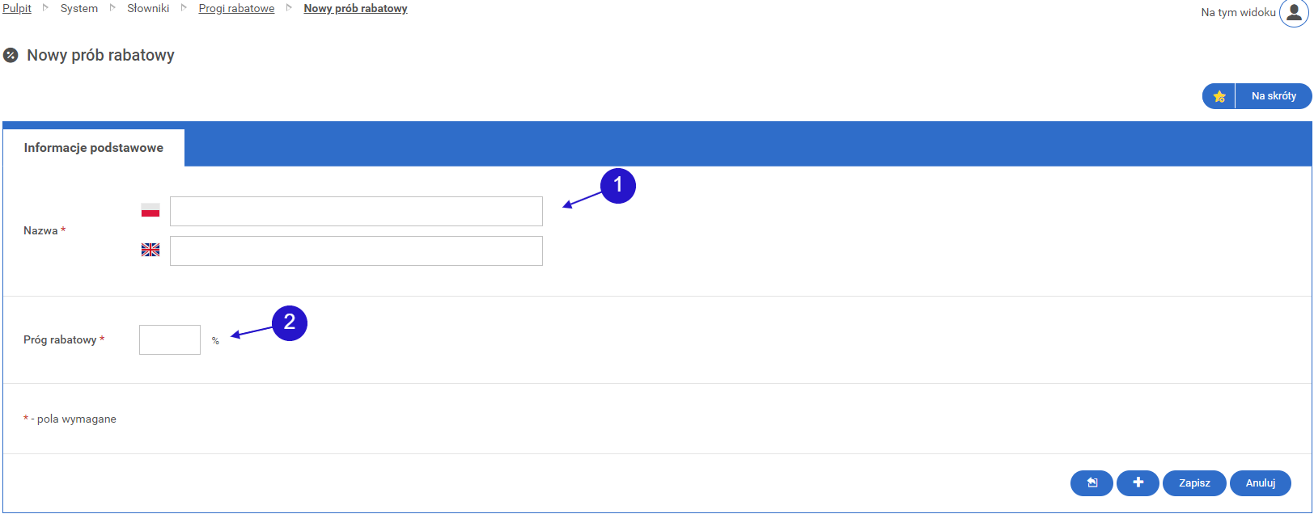Click the percent sign after threshold field
This screenshot has height=514, width=1314.
point(215,341)
